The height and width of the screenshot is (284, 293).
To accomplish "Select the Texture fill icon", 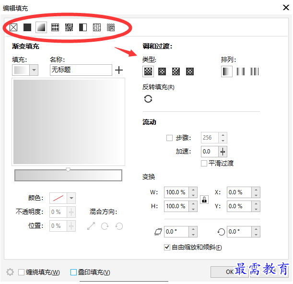I will click(97, 27).
